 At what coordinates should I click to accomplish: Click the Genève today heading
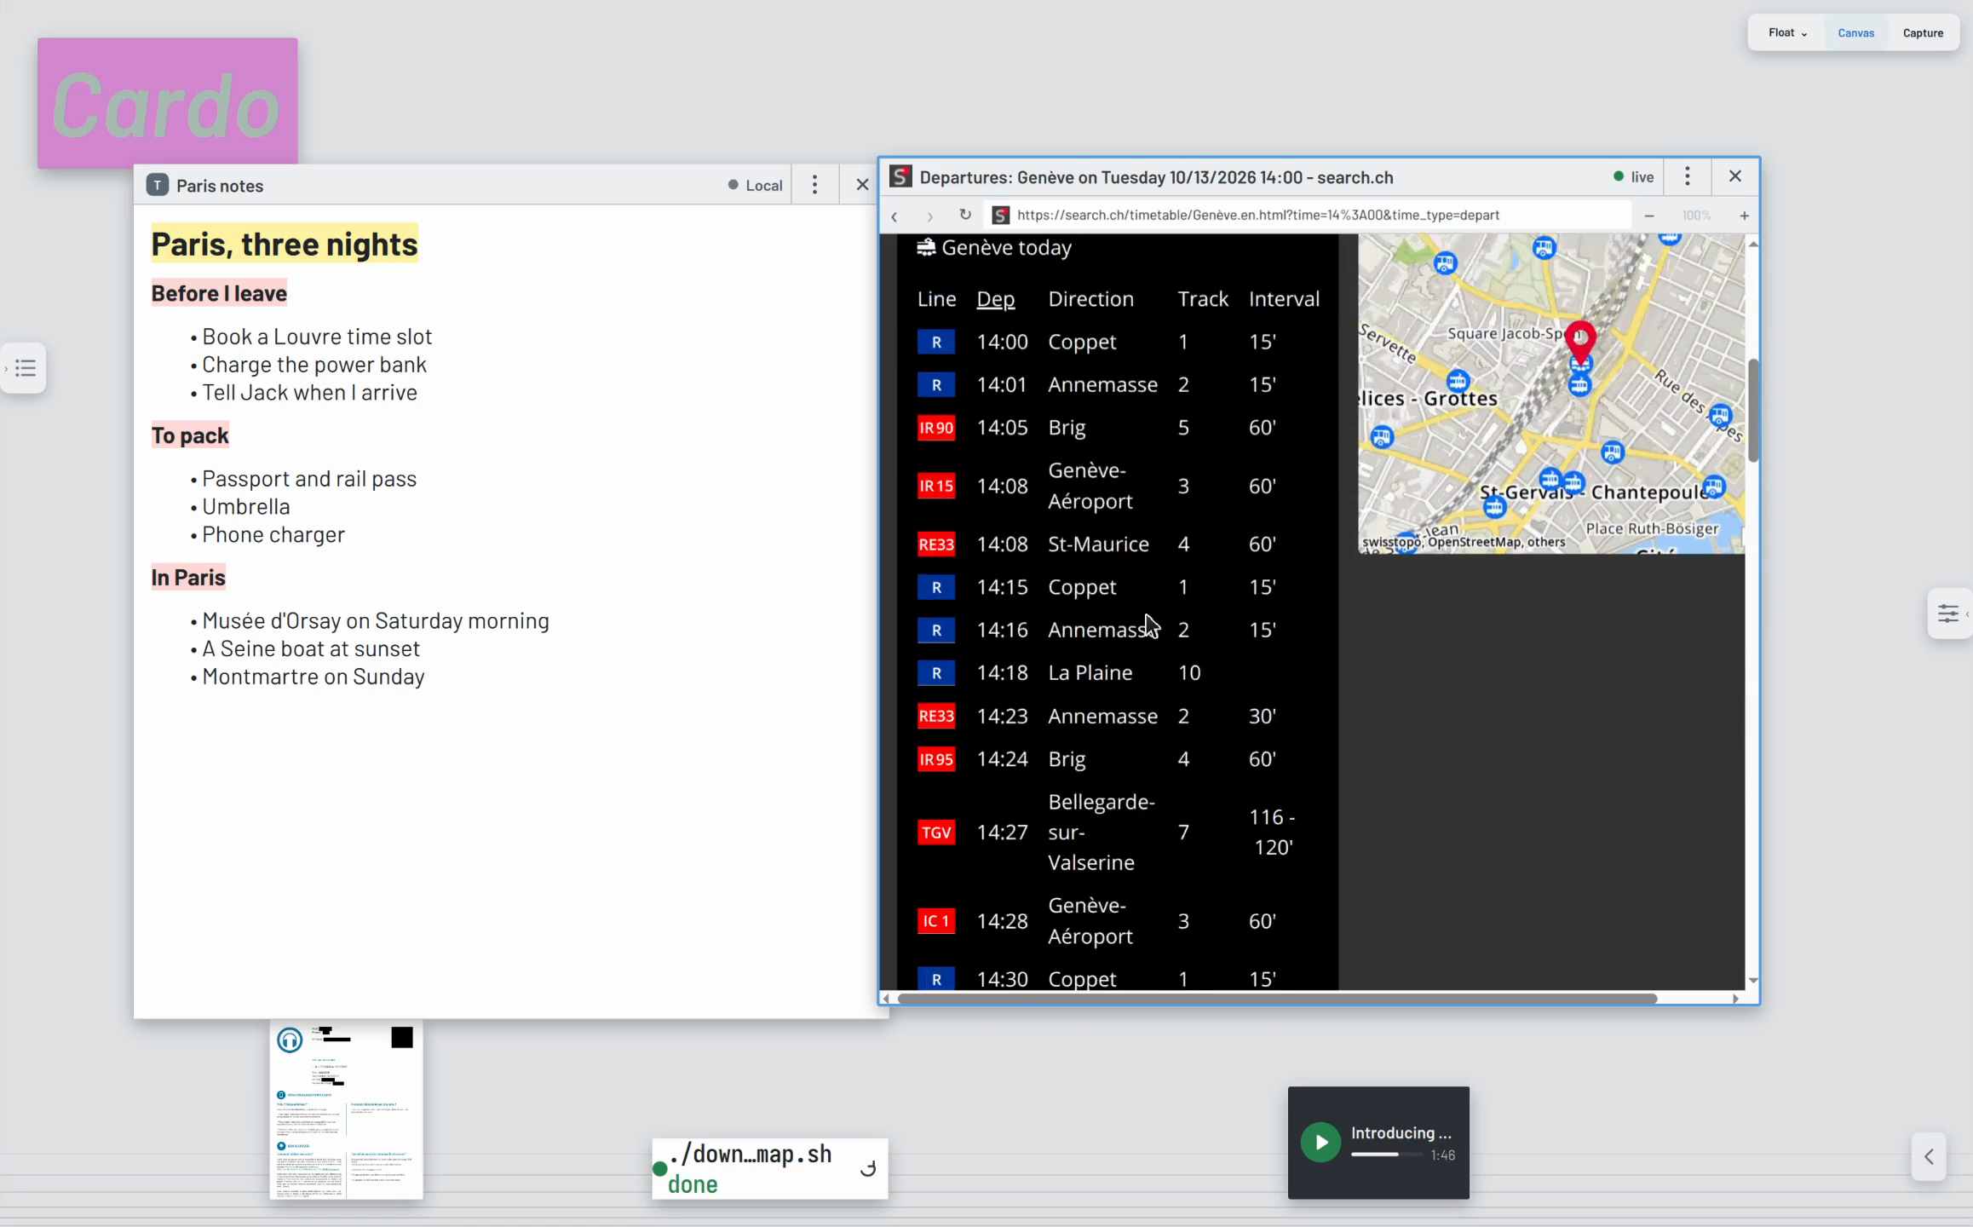[994, 247]
